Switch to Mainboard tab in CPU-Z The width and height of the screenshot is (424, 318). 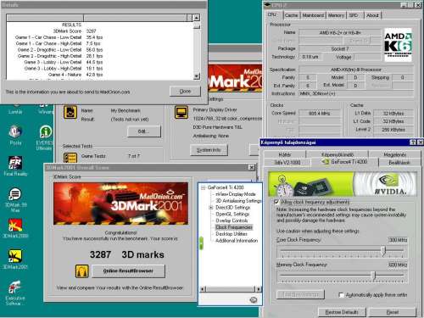pos(313,15)
